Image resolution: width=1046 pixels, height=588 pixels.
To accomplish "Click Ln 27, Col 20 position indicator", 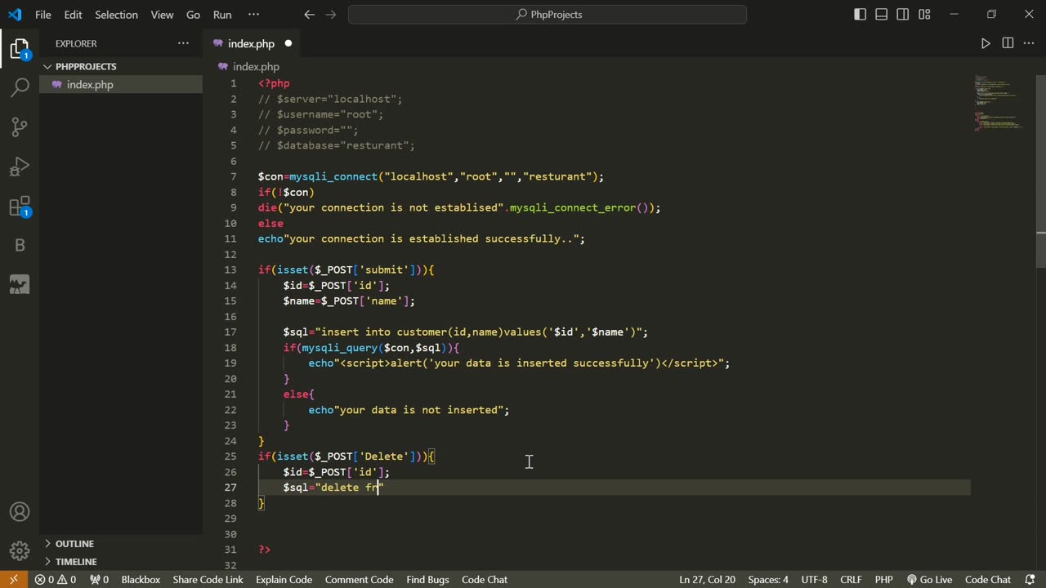I will point(707,579).
